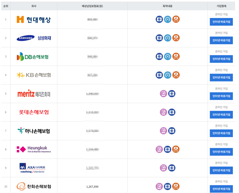The image size is (239, 193).
Task: Click the orange envelope icon in 한화손해보험 row
Action: [176, 187]
